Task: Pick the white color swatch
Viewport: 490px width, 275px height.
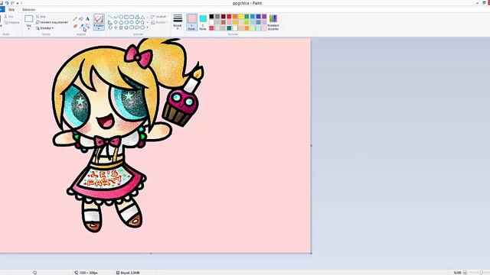Action: click(x=211, y=22)
